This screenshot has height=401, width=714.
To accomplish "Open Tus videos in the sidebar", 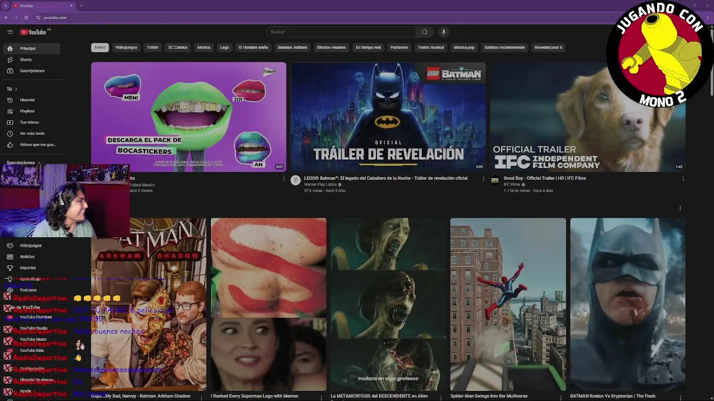I will point(32,123).
